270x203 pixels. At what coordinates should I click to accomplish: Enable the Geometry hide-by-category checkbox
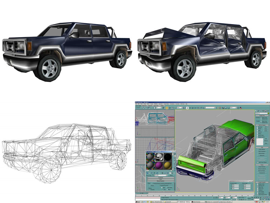coord(257,127)
